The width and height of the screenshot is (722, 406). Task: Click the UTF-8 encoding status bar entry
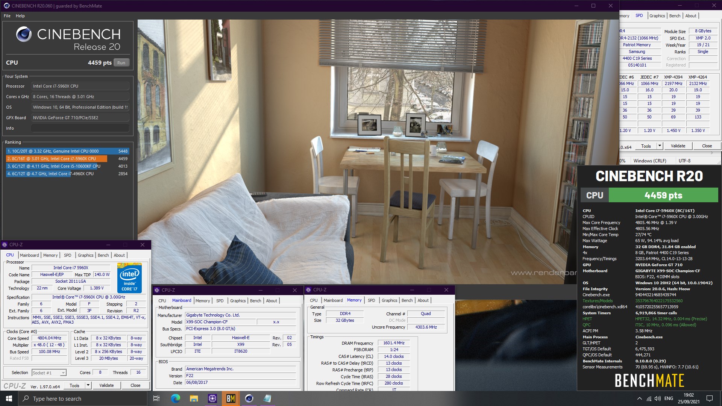(x=684, y=161)
